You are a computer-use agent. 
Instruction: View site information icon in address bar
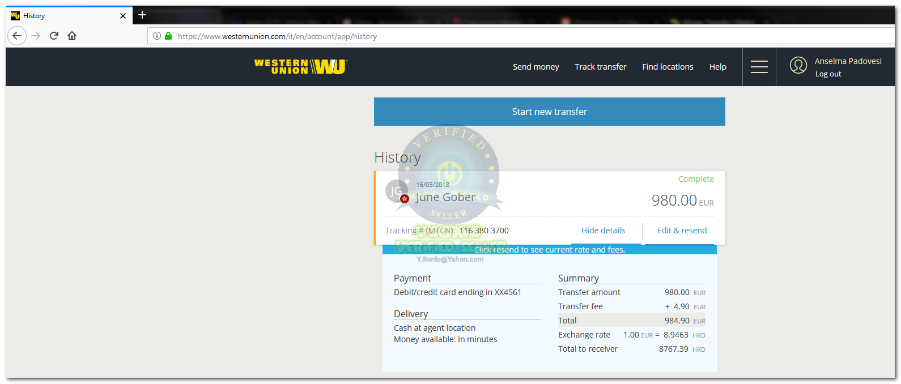157,36
